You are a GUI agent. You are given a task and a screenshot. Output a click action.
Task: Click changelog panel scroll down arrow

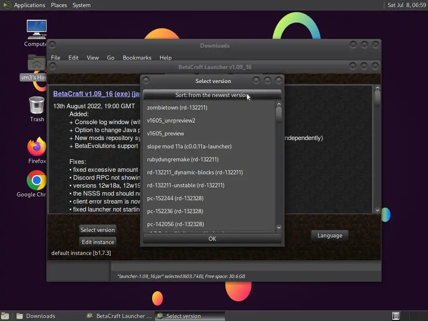click(x=377, y=210)
